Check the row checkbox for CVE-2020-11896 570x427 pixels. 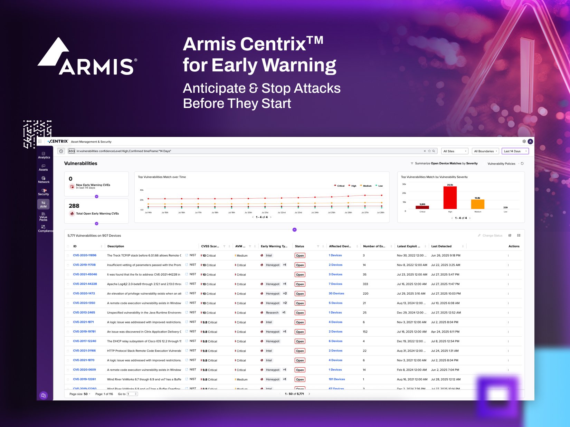tap(68, 256)
